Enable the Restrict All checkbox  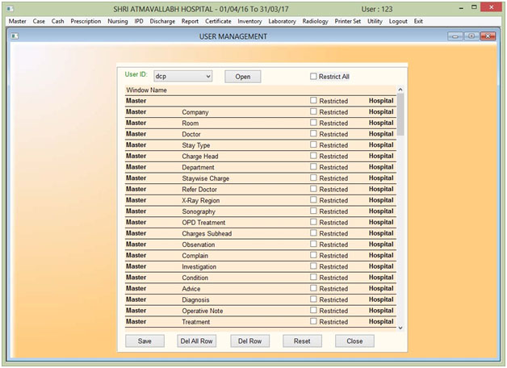pyautogui.click(x=314, y=77)
